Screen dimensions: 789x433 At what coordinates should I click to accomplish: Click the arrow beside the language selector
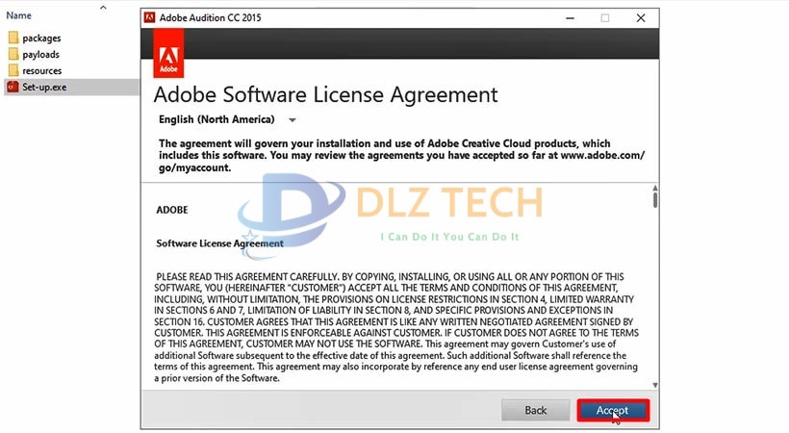point(293,120)
